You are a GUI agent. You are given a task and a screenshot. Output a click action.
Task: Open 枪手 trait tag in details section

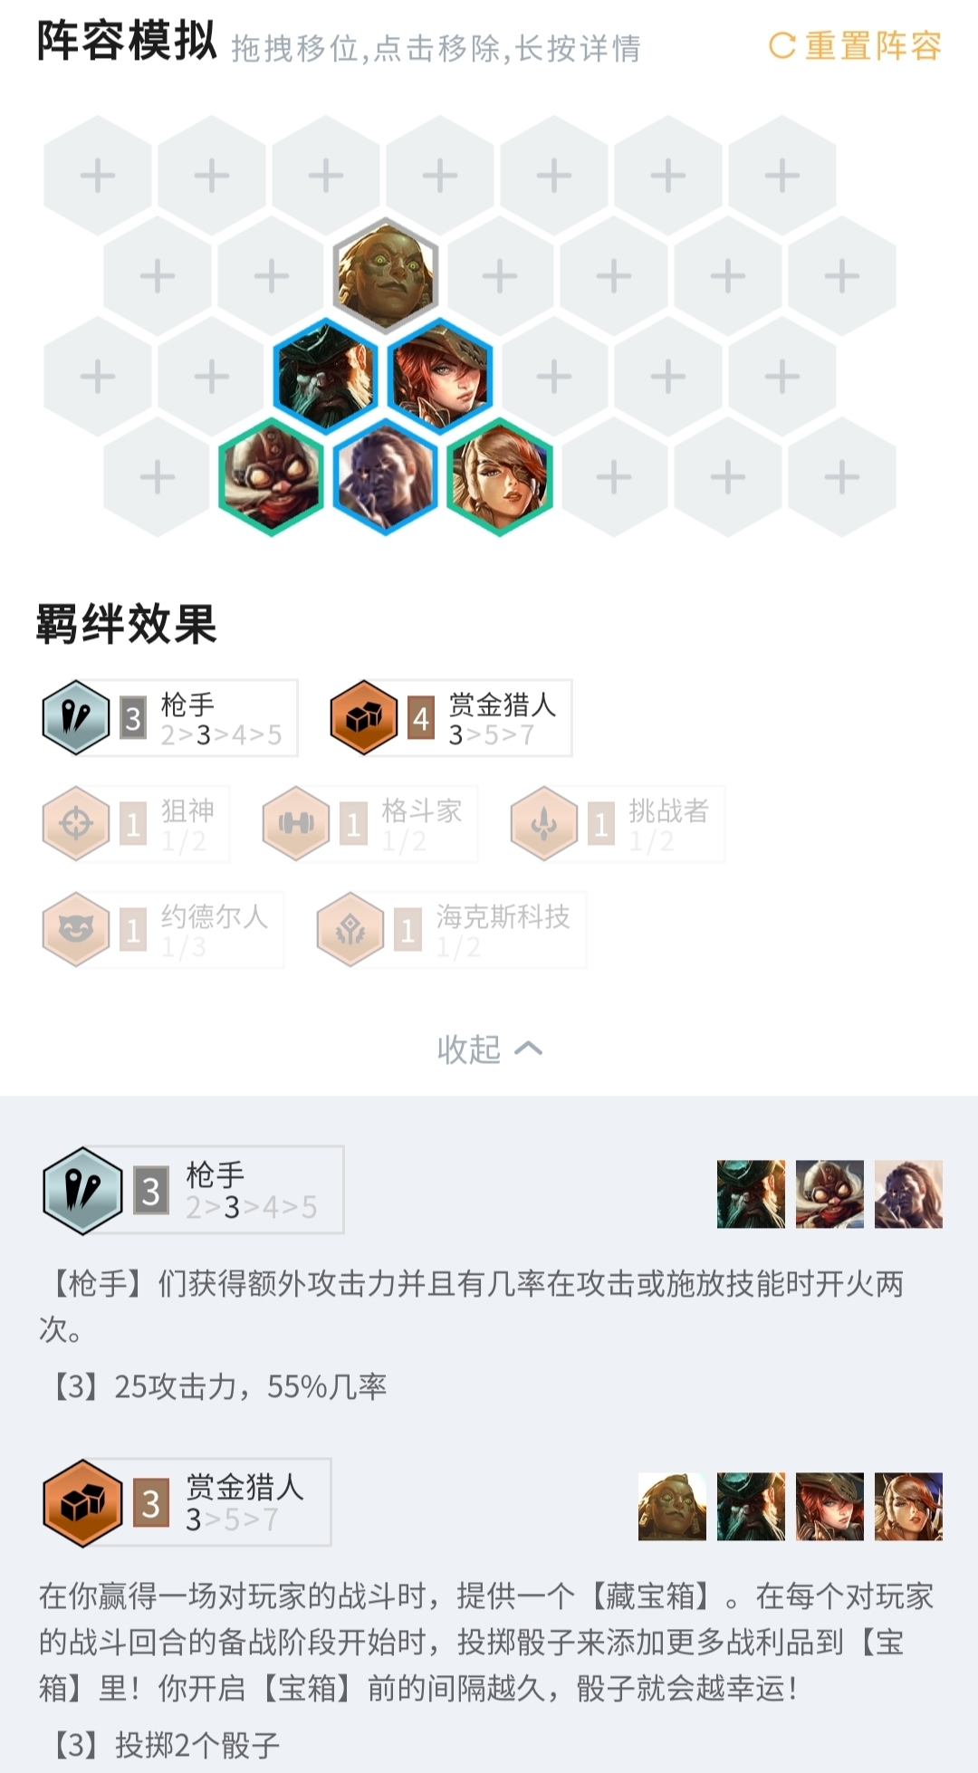tap(193, 1190)
